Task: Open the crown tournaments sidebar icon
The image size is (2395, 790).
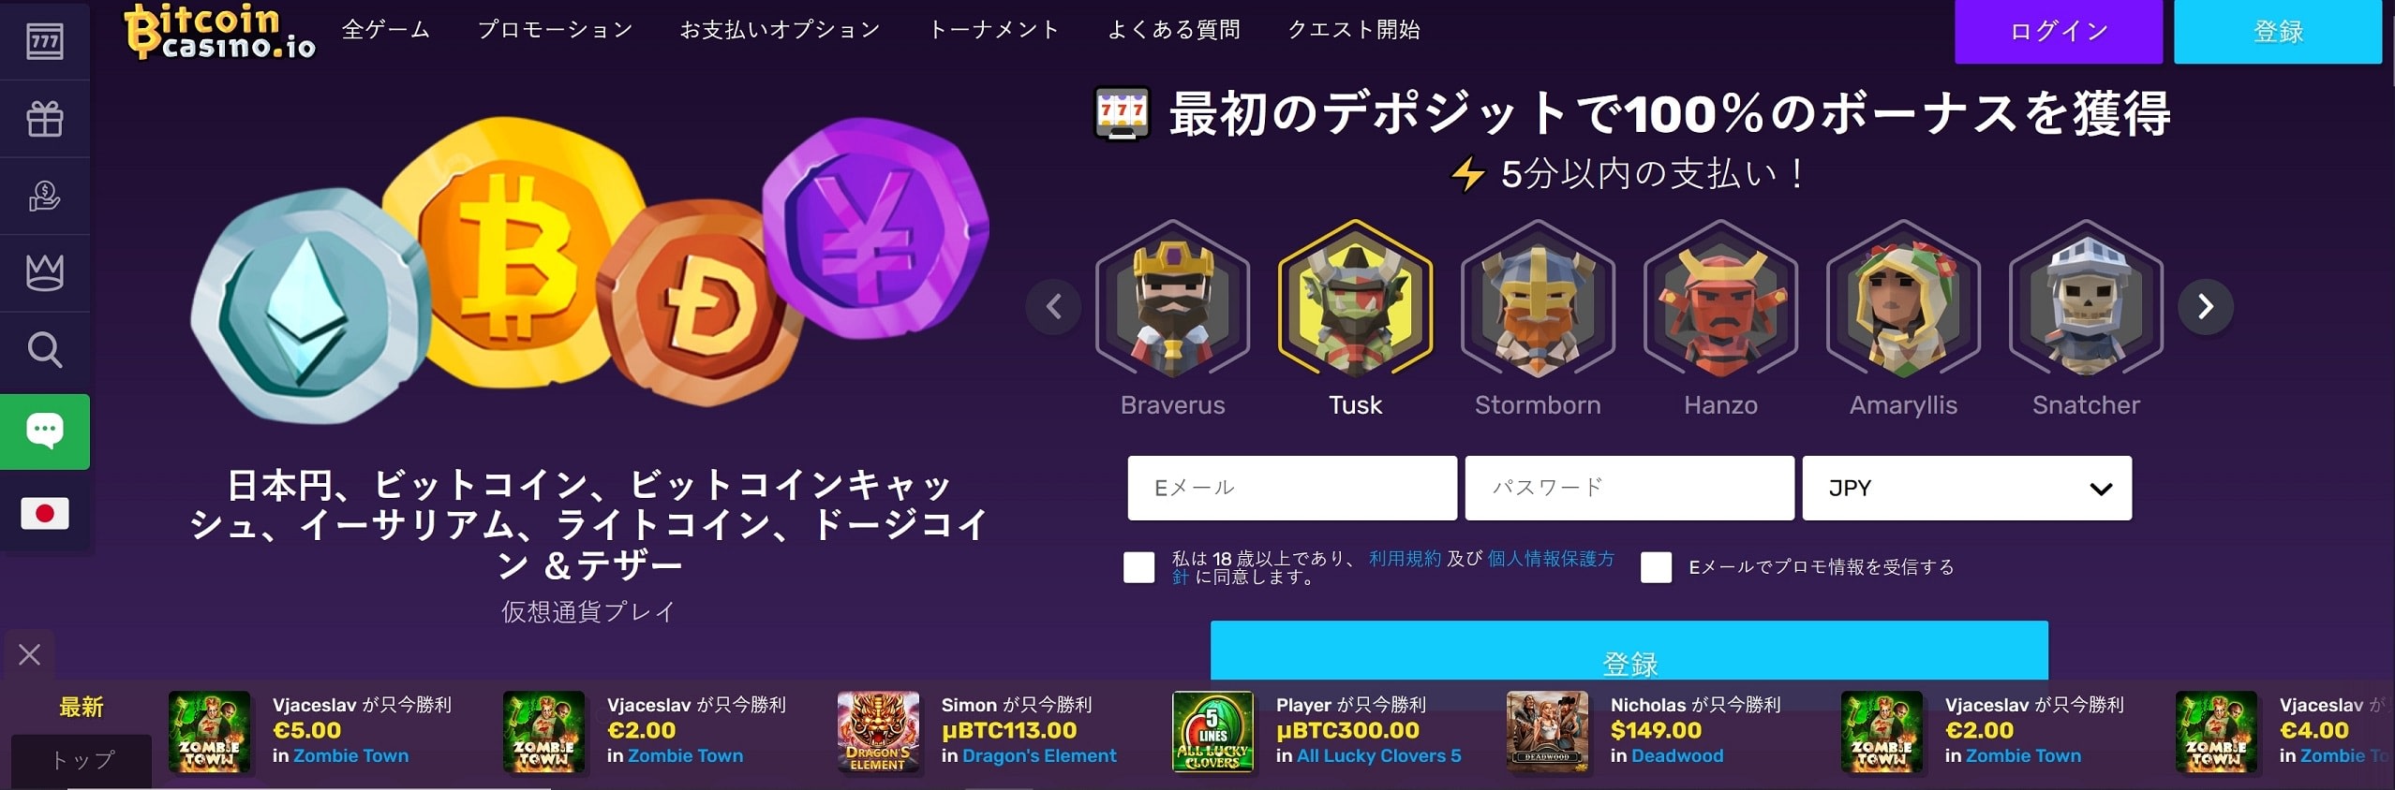Action: (44, 273)
